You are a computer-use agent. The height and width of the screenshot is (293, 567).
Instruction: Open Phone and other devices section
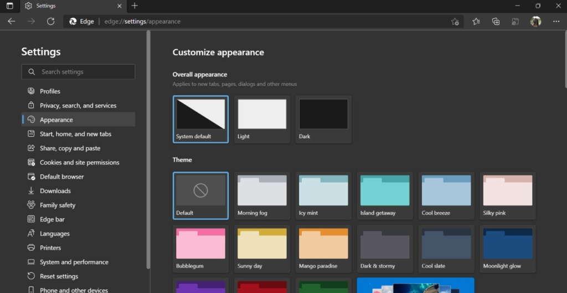point(79,289)
